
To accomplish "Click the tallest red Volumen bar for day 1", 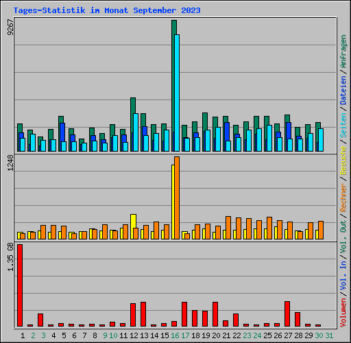I will pos(20,285).
